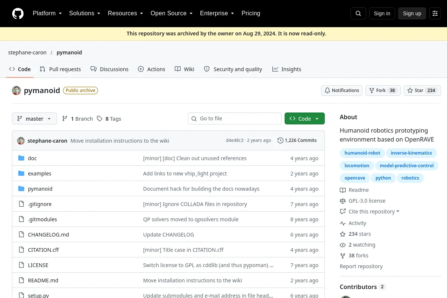Select the python topic tag
447x298 pixels.
(x=383, y=178)
